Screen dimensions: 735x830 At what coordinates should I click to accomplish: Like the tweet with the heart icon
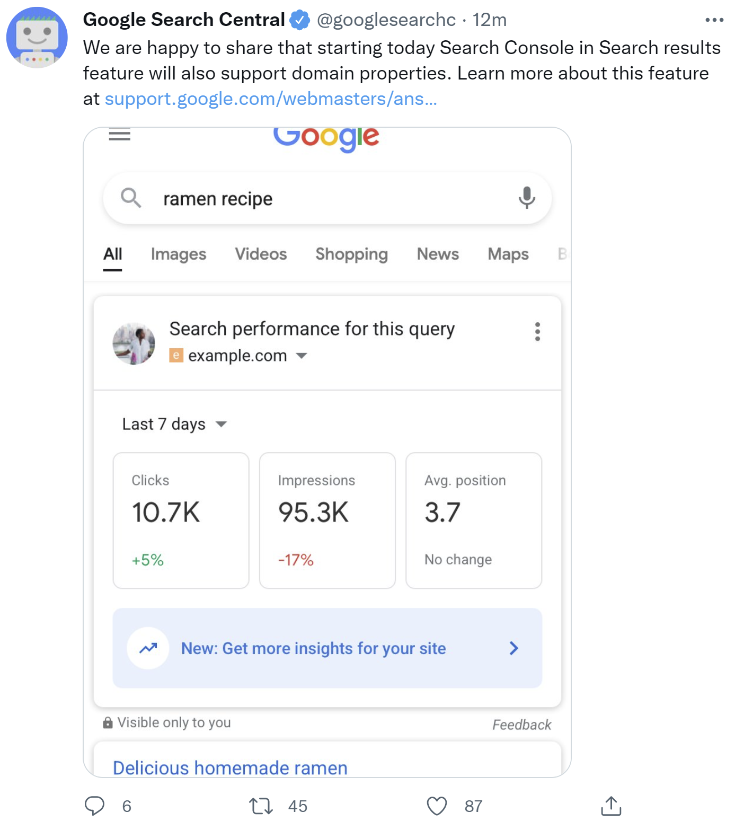[438, 806]
